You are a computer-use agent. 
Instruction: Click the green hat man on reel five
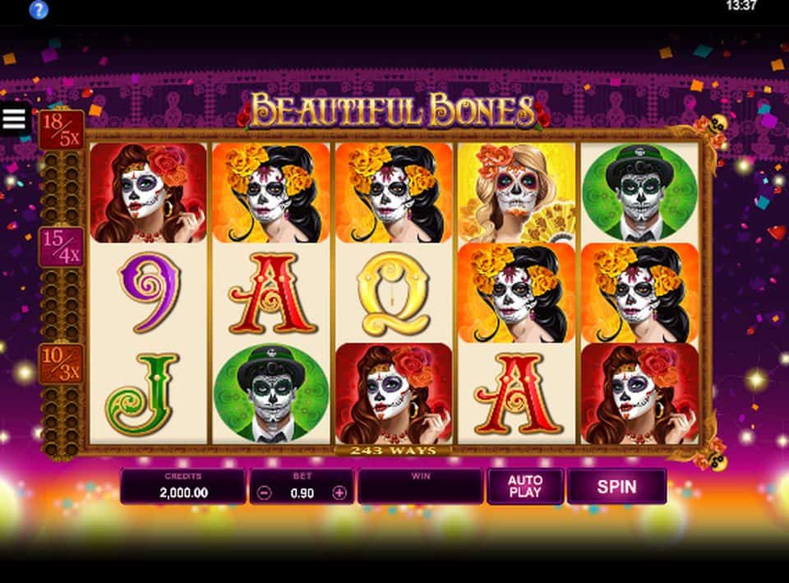pos(639,192)
